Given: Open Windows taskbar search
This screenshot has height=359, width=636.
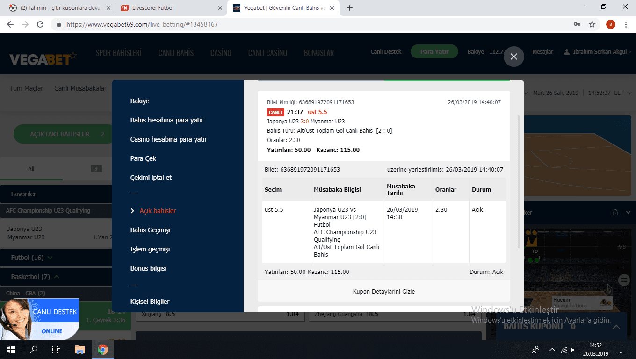Looking at the screenshot, I should (34, 349).
